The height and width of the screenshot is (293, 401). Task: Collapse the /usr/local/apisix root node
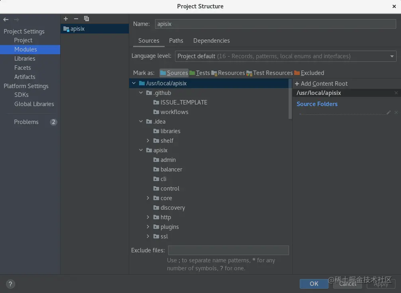pos(134,83)
